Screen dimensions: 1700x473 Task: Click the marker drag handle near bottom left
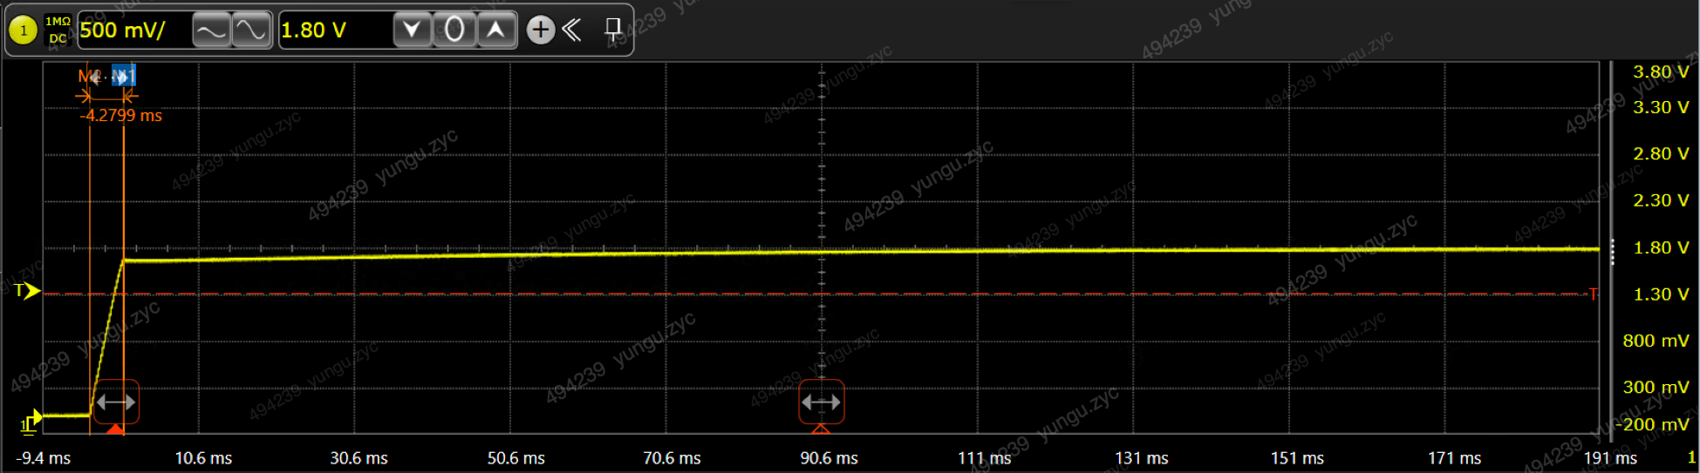click(116, 402)
